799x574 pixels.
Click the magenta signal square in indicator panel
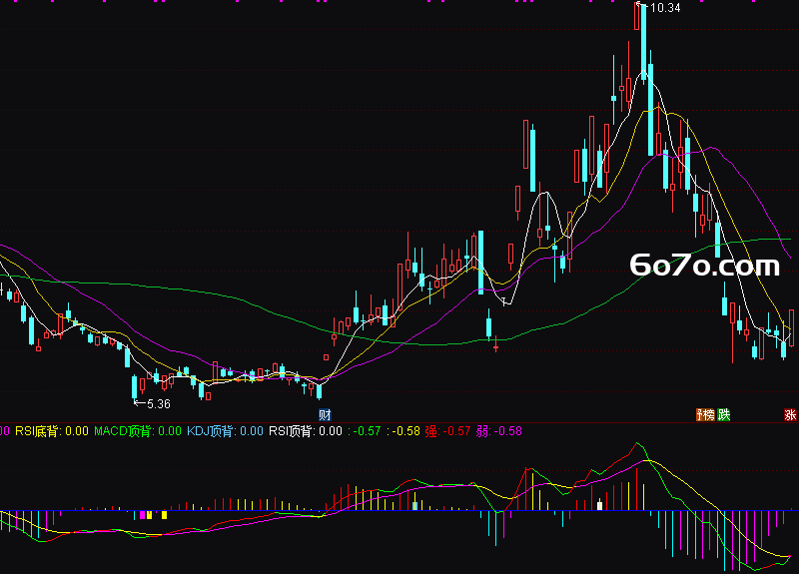142,515
